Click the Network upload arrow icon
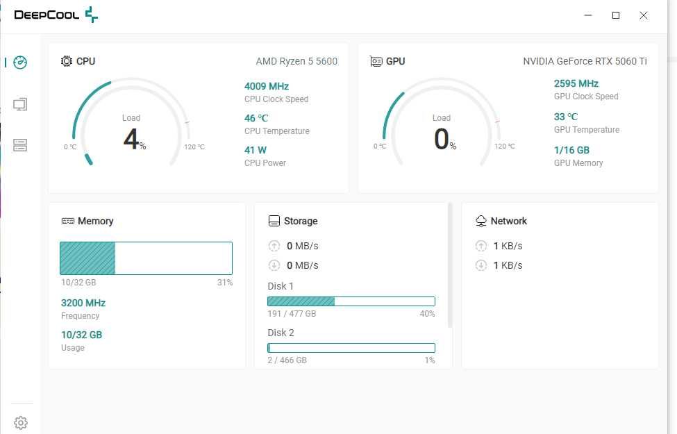This screenshot has height=434, width=677. click(481, 246)
